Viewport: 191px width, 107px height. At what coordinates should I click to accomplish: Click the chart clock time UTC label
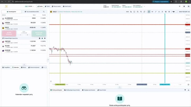coord(184,12)
